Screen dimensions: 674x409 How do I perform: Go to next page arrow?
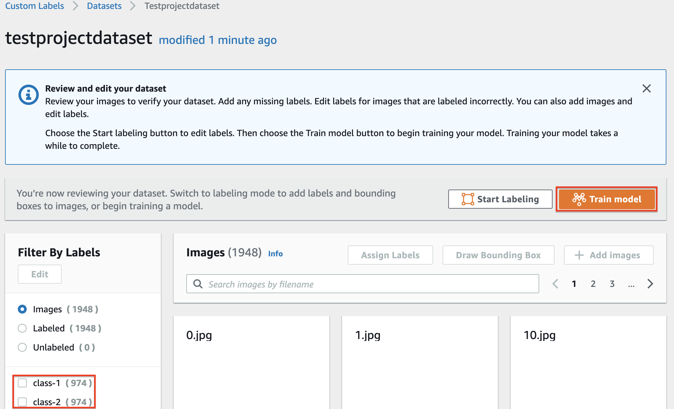[x=650, y=284]
